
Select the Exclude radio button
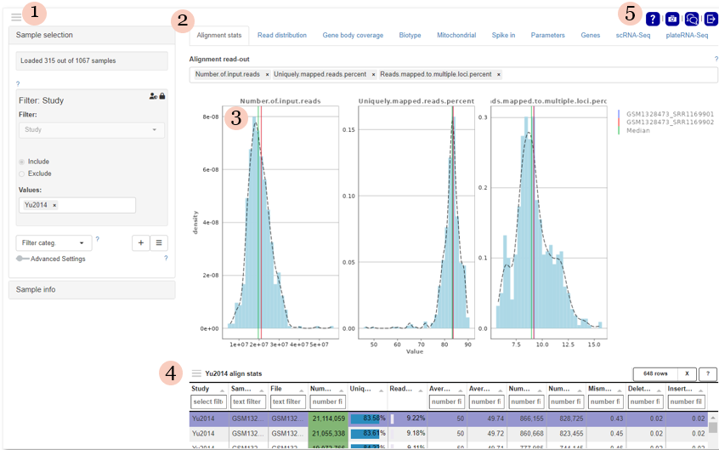click(x=22, y=174)
